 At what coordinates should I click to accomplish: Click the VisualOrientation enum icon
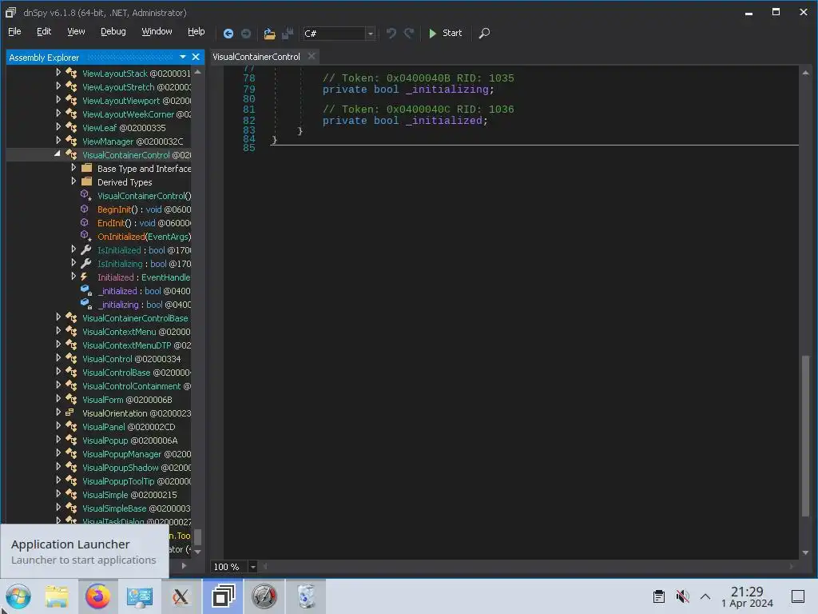point(70,413)
